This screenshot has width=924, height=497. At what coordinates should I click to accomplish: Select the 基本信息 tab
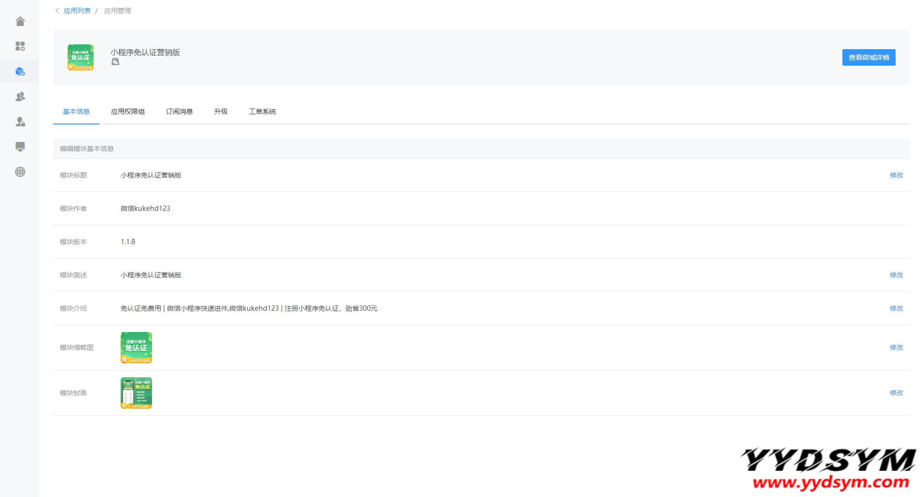76,111
